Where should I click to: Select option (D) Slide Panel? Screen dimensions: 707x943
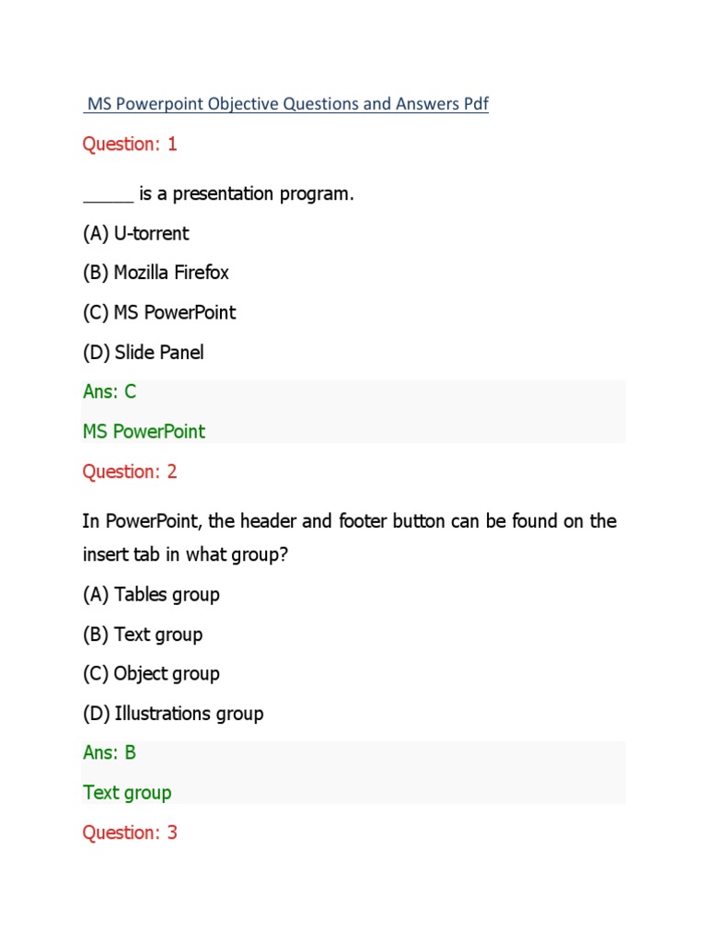point(143,353)
